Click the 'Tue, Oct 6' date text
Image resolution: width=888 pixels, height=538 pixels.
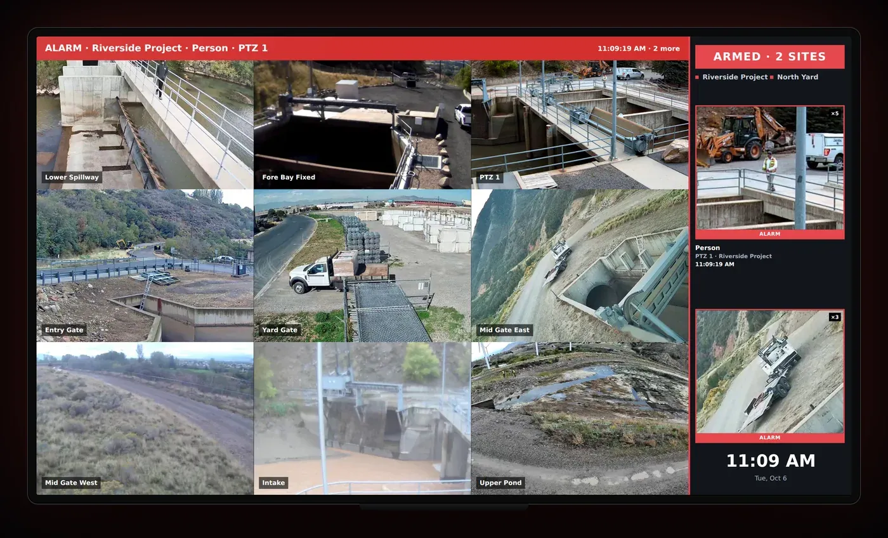coord(770,478)
